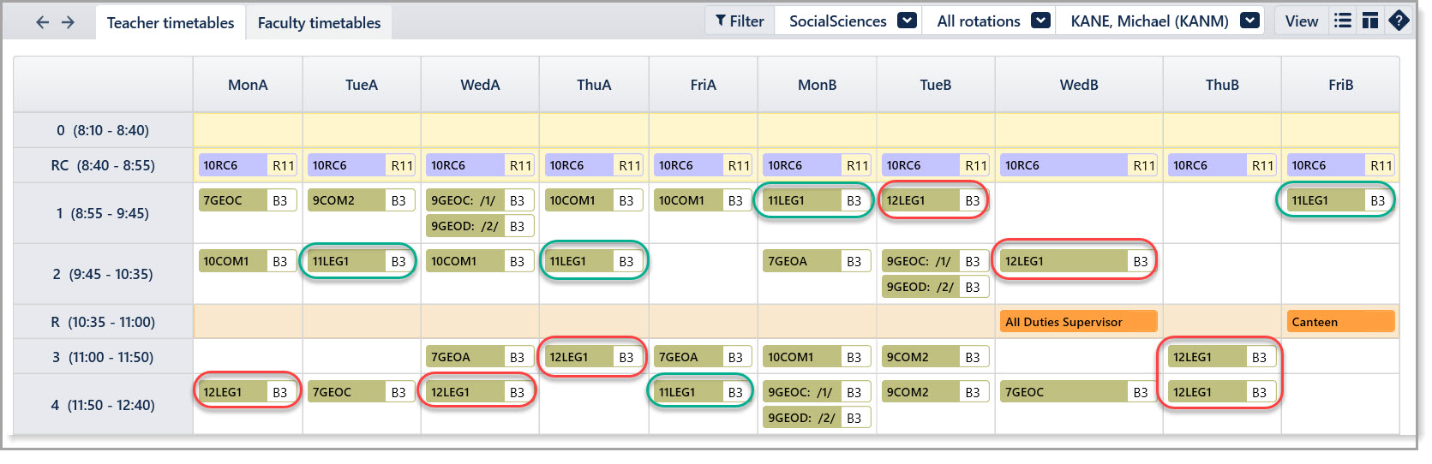This screenshot has width=1432, height=464.
Task: Select period 3 (11:00 - 11:50) row label
Action: click(x=103, y=357)
